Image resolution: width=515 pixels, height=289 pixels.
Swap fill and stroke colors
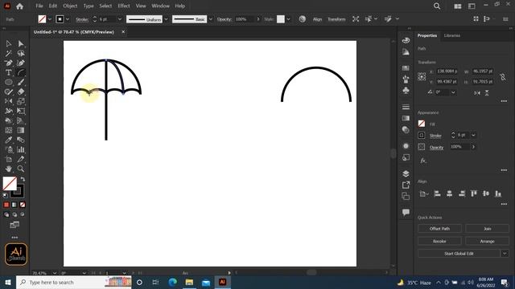(x=23, y=179)
